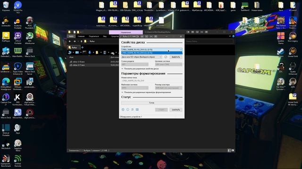
Task: Open the Explorer View ribbon tab
Action: 105,36
